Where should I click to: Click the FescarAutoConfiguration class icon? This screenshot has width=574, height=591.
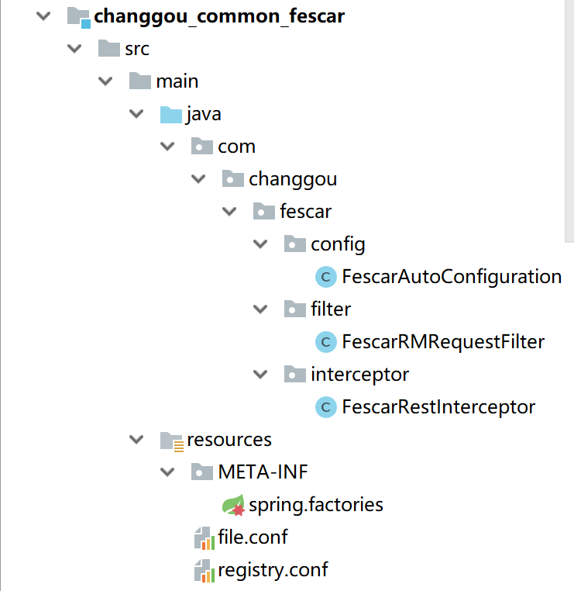coord(326,277)
